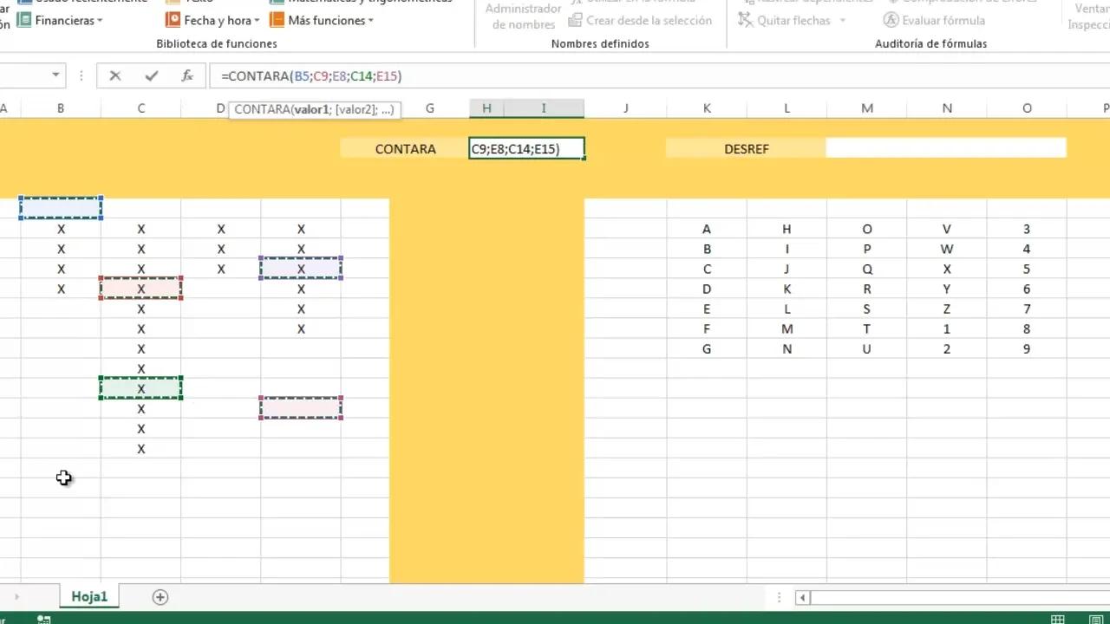Screen dimensions: 1110x624
Task: Click cell containing letter H in column L
Action: pyautogui.click(x=787, y=229)
